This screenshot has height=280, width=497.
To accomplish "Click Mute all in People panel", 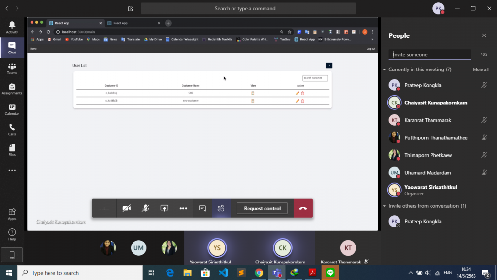I will click(480, 70).
